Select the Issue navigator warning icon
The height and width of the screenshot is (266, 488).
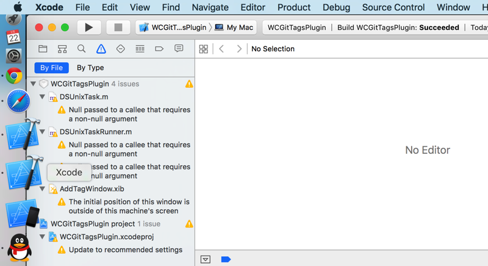click(101, 49)
